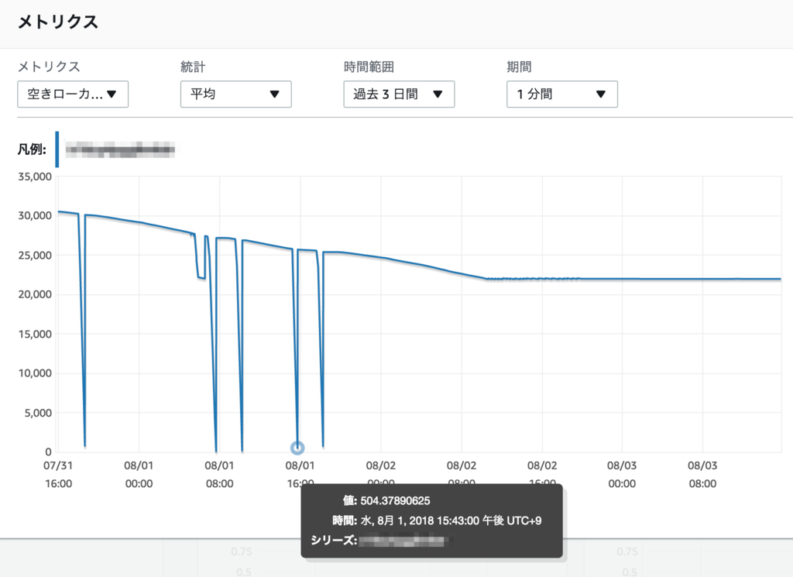The height and width of the screenshot is (577, 793).
Task: Click the 07/31 16:00 x-axis label
Action: pyautogui.click(x=58, y=474)
